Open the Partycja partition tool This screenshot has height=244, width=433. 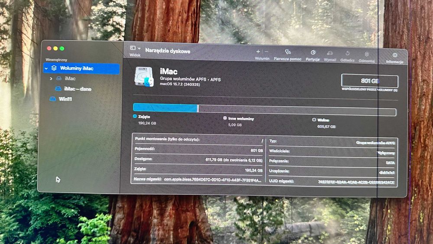[313, 56]
